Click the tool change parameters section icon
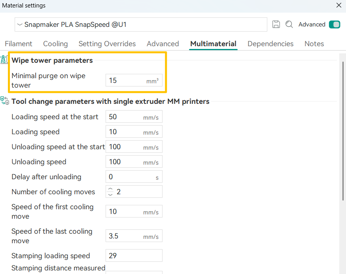Screen dimensions: 346x274 click(5, 101)
